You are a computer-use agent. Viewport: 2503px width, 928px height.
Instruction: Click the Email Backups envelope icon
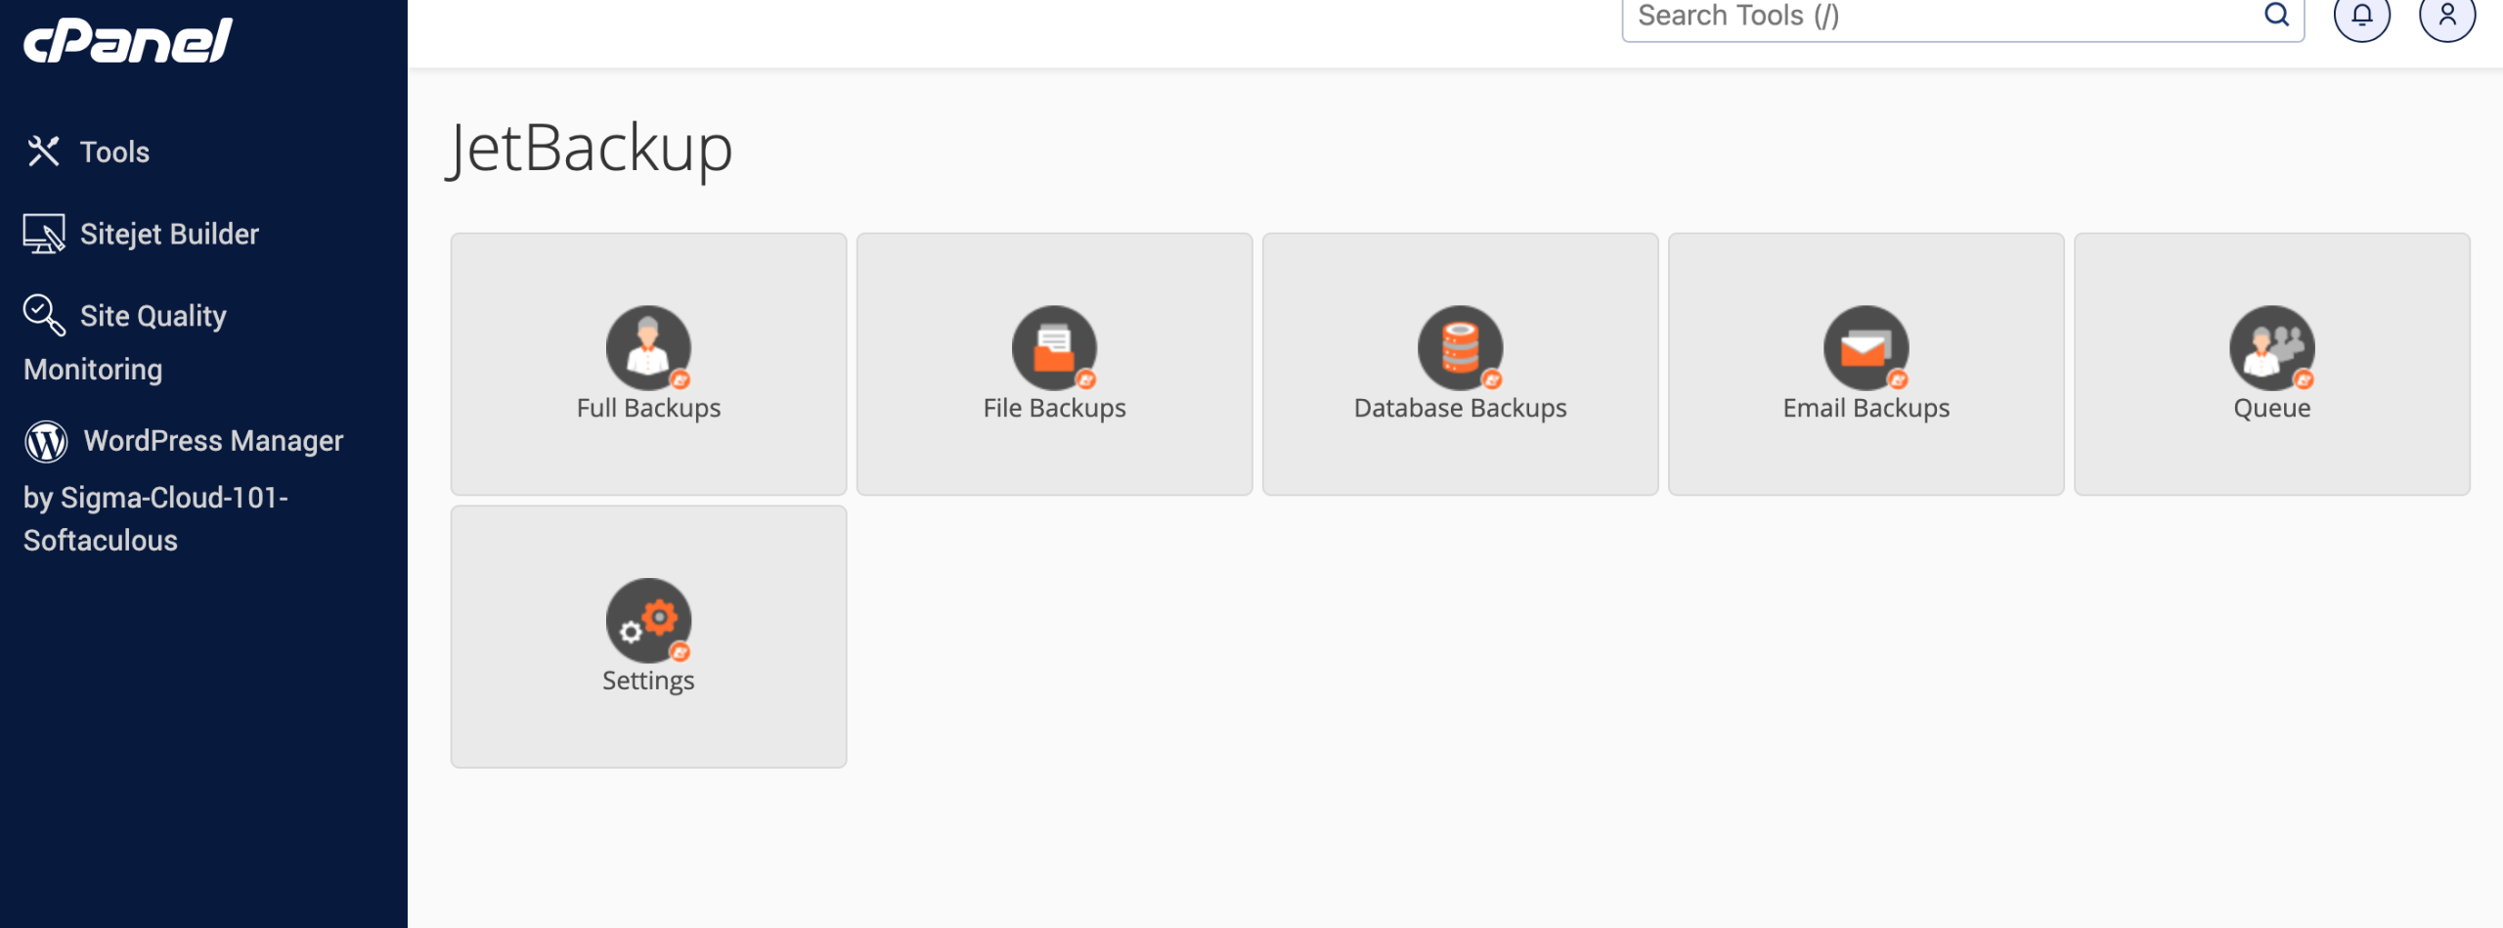(x=1866, y=347)
